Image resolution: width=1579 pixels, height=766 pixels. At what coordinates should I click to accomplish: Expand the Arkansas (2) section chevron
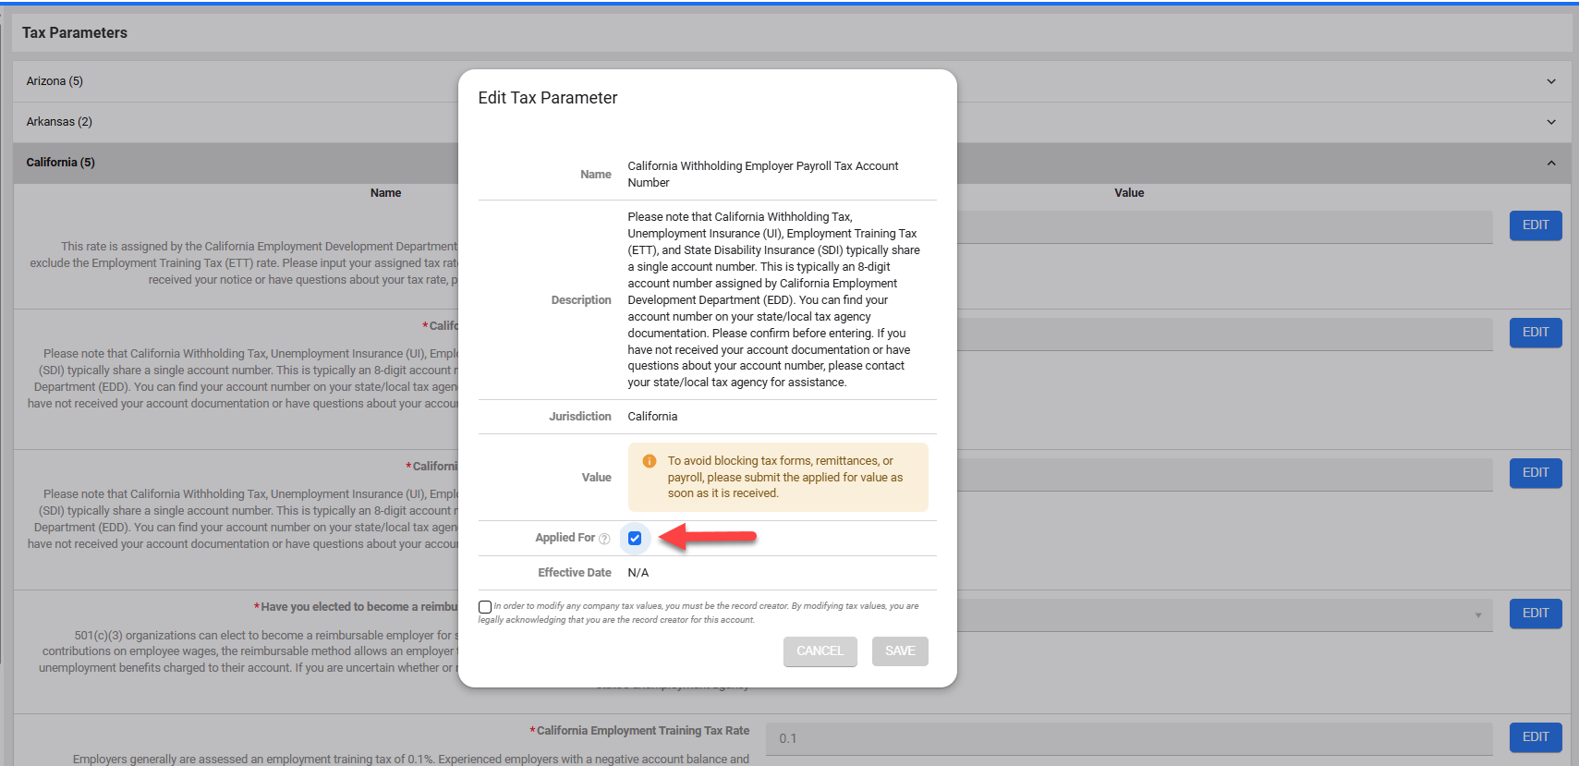click(1551, 122)
